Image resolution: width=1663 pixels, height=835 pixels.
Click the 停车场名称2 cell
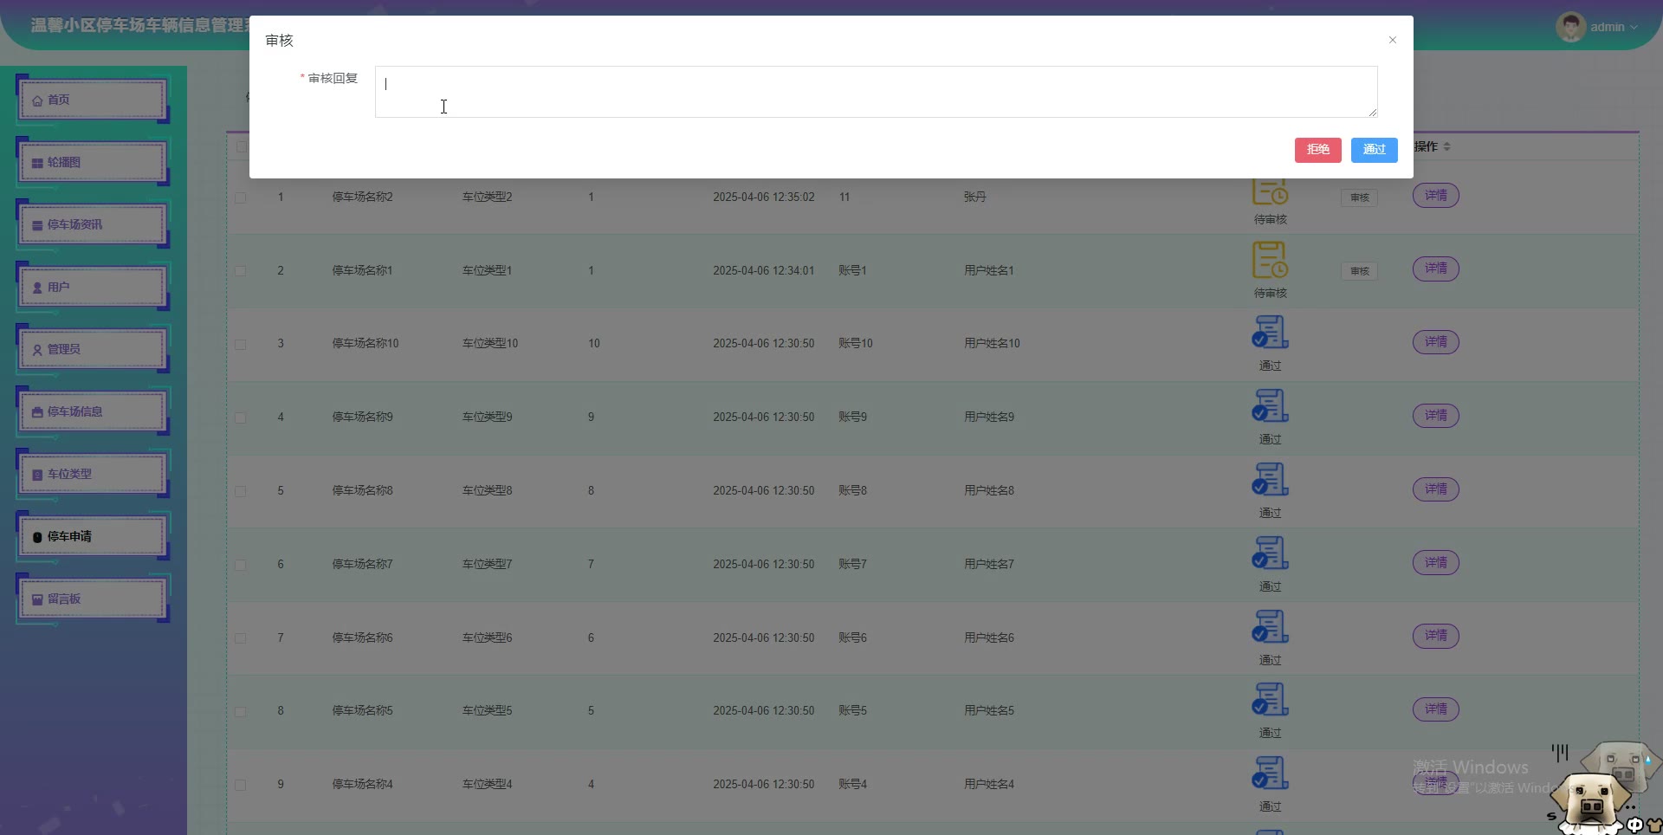362,197
